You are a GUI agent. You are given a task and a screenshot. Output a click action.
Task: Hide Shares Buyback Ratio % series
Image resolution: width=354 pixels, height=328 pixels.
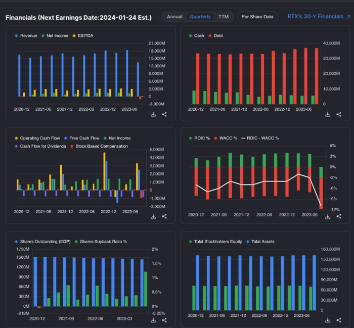(x=100, y=242)
